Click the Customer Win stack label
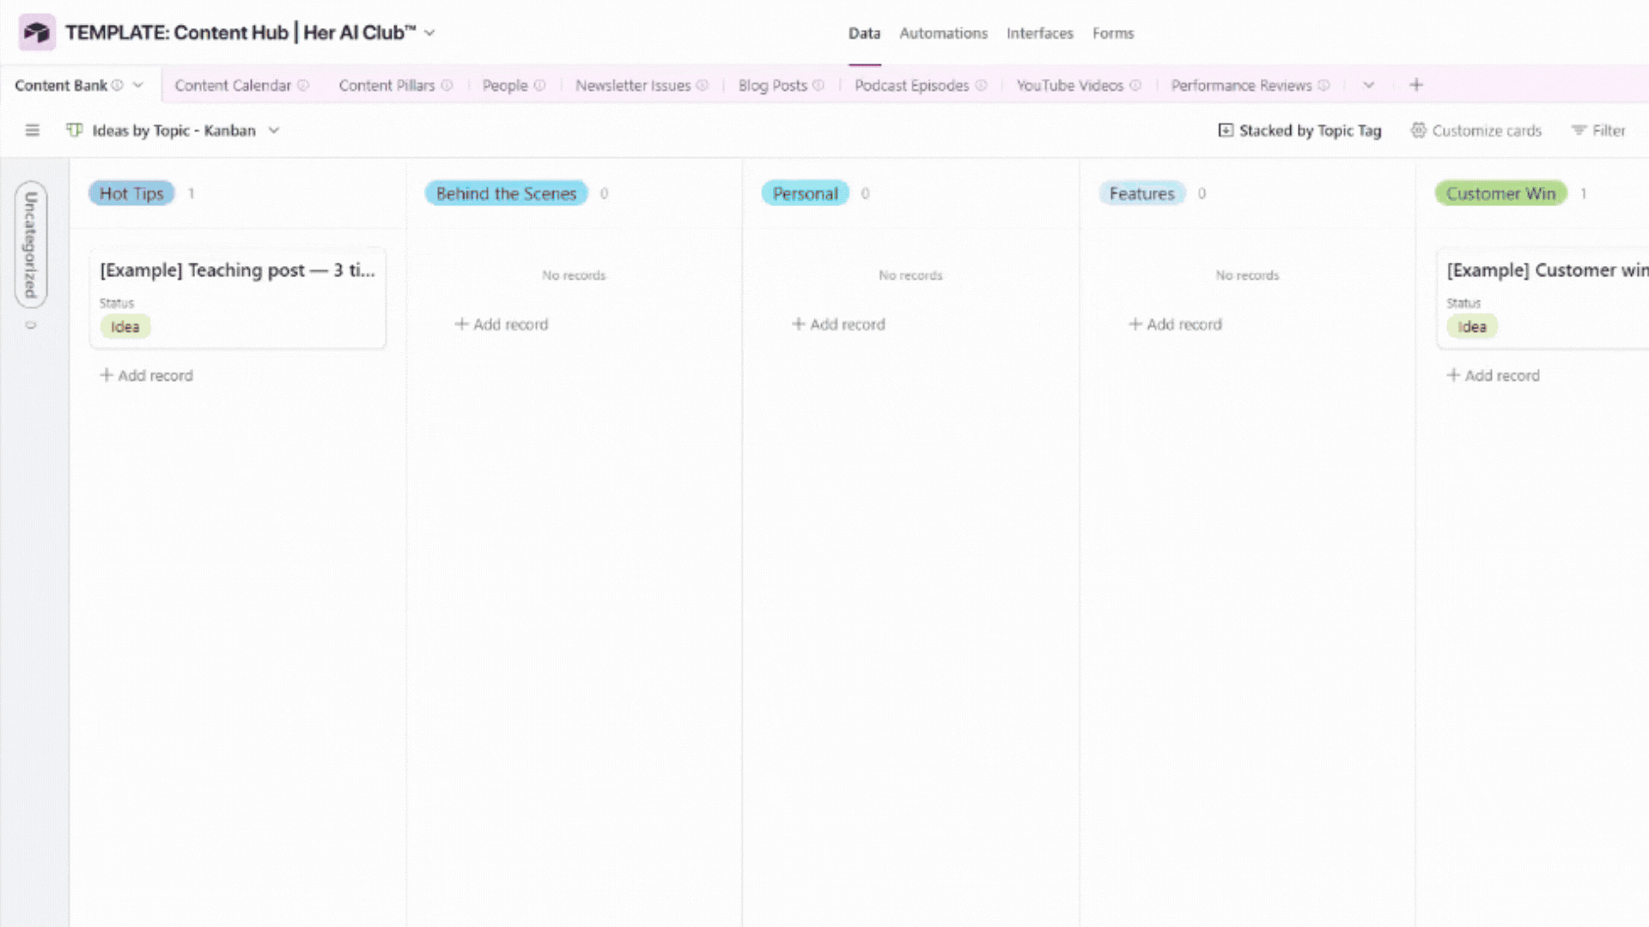The image size is (1649, 927). 1500,193
